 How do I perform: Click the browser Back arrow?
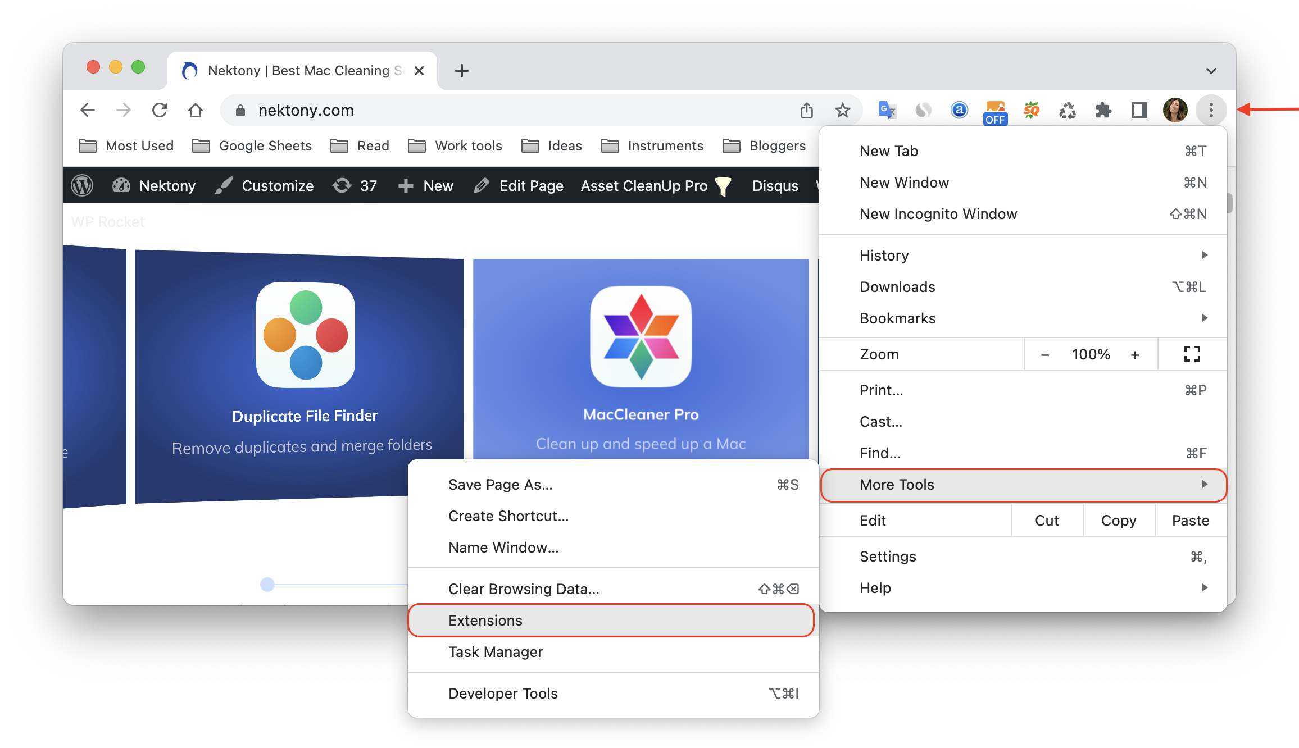[x=88, y=110]
